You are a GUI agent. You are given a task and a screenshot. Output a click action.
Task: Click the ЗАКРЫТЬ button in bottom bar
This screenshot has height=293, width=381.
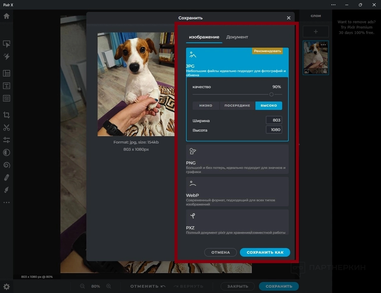(238, 286)
